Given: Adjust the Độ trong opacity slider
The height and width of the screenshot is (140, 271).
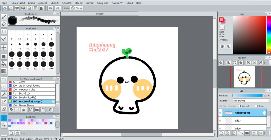Looking at the screenshot, I should [x=247, y=96].
